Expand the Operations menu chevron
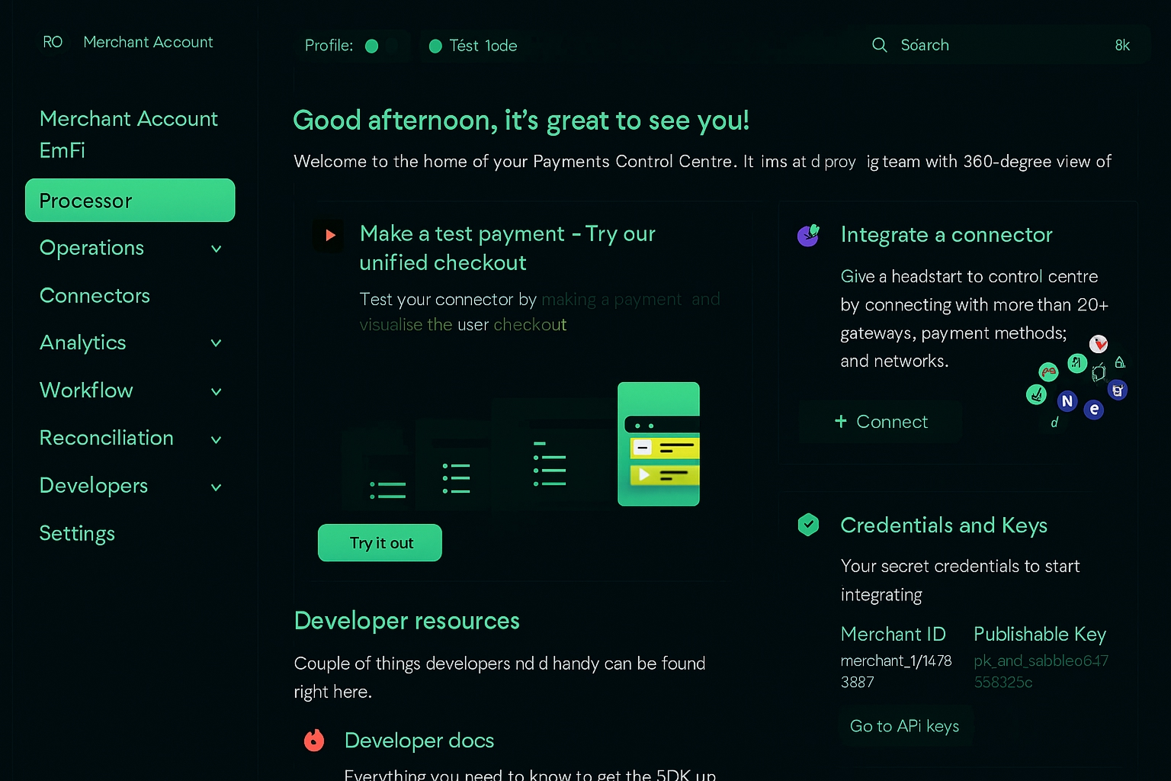Viewport: 1171px width, 781px height. pos(217,249)
